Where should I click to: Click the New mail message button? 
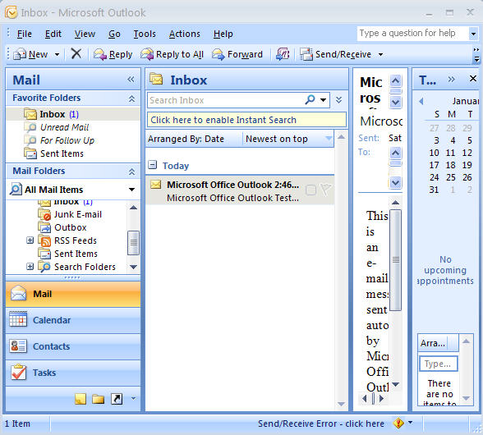click(30, 54)
